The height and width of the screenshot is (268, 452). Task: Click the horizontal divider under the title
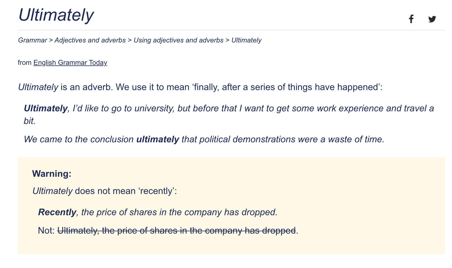[x=226, y=30]
